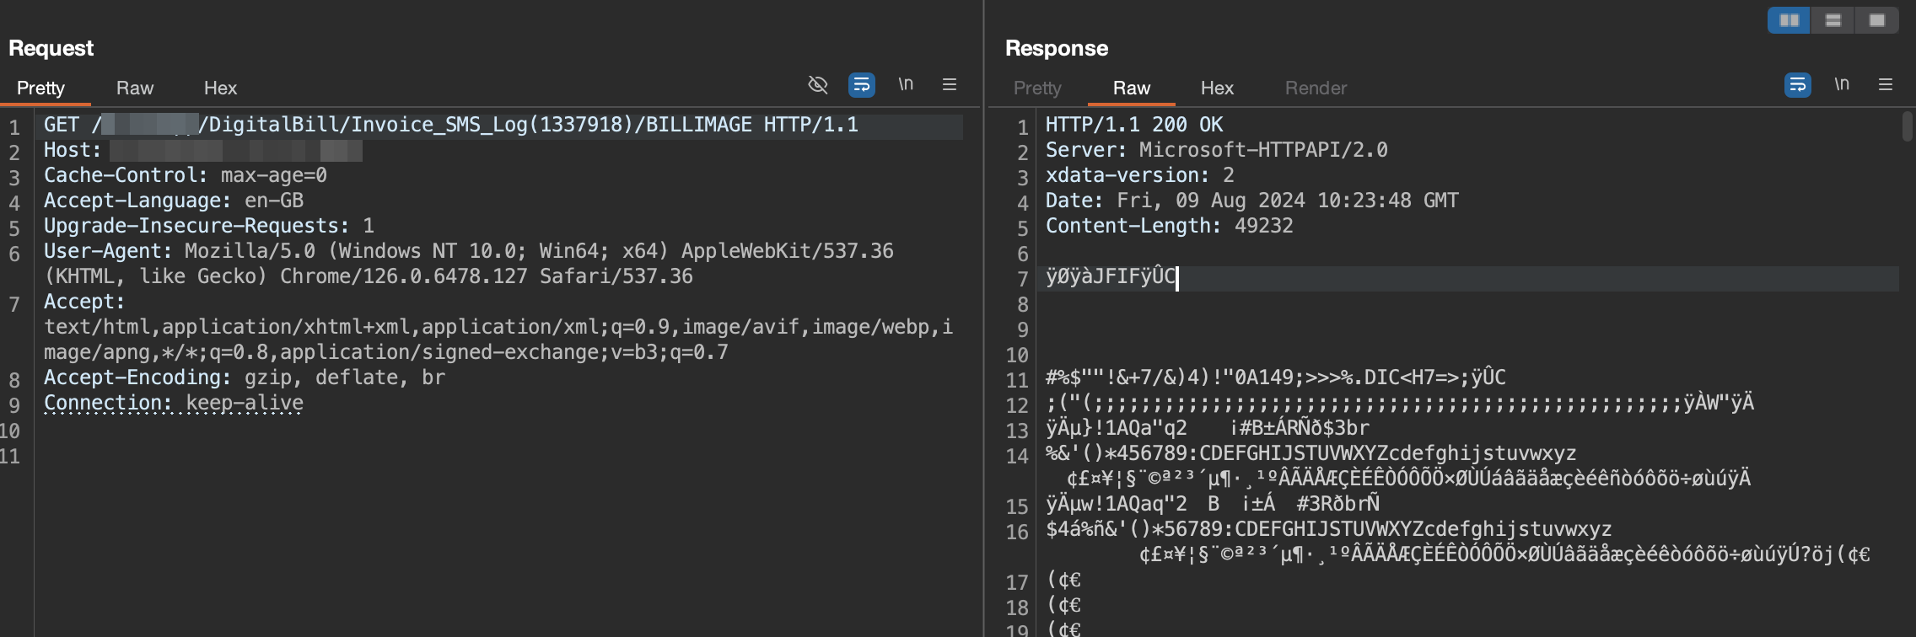1916x637 pixels.
Task: Select side-by-side split layout icon
Action: pos(1789,20)
